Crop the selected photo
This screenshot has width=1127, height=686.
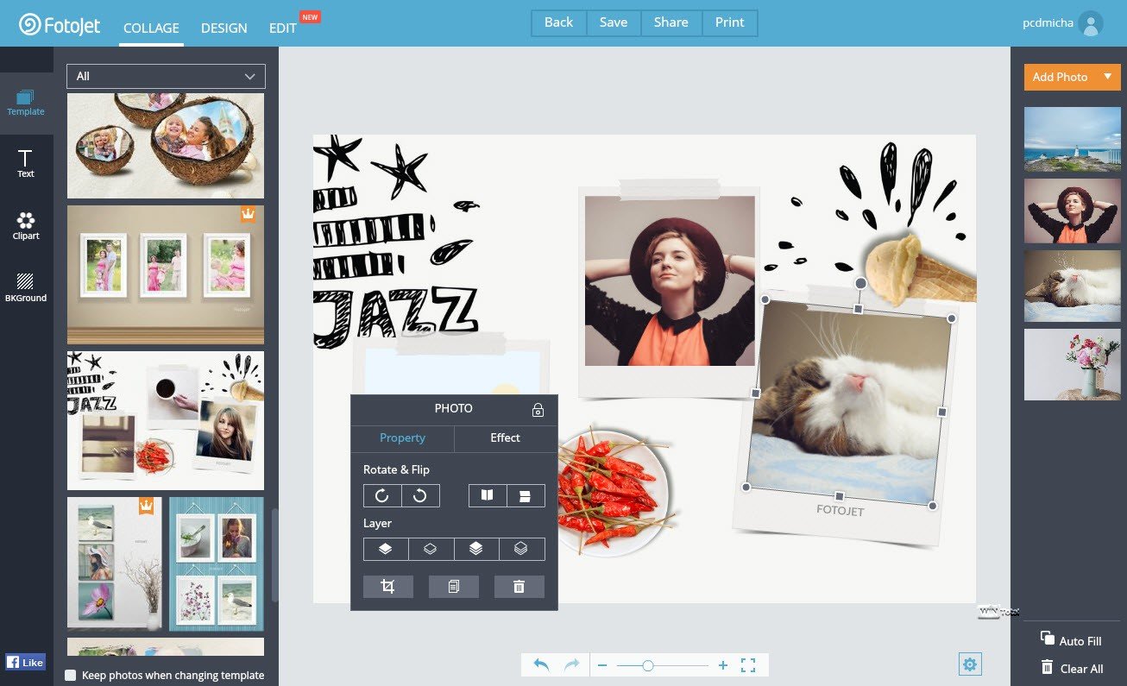pyautogui.click(x=388, y=587)
